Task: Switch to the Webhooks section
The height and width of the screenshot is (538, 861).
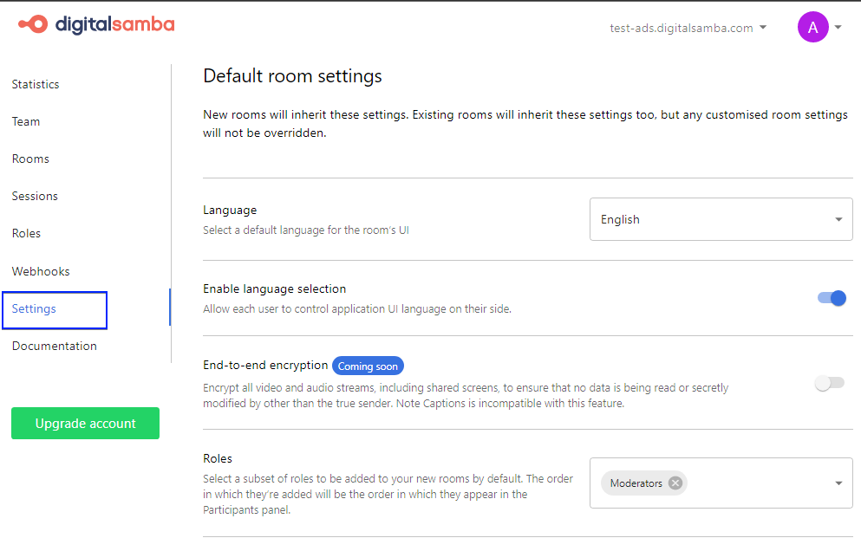Action: coord(41,271)
